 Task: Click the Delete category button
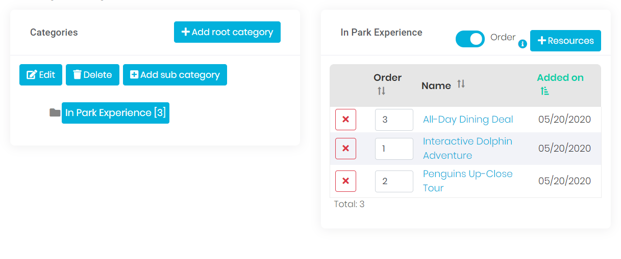(x=92, y=75)
